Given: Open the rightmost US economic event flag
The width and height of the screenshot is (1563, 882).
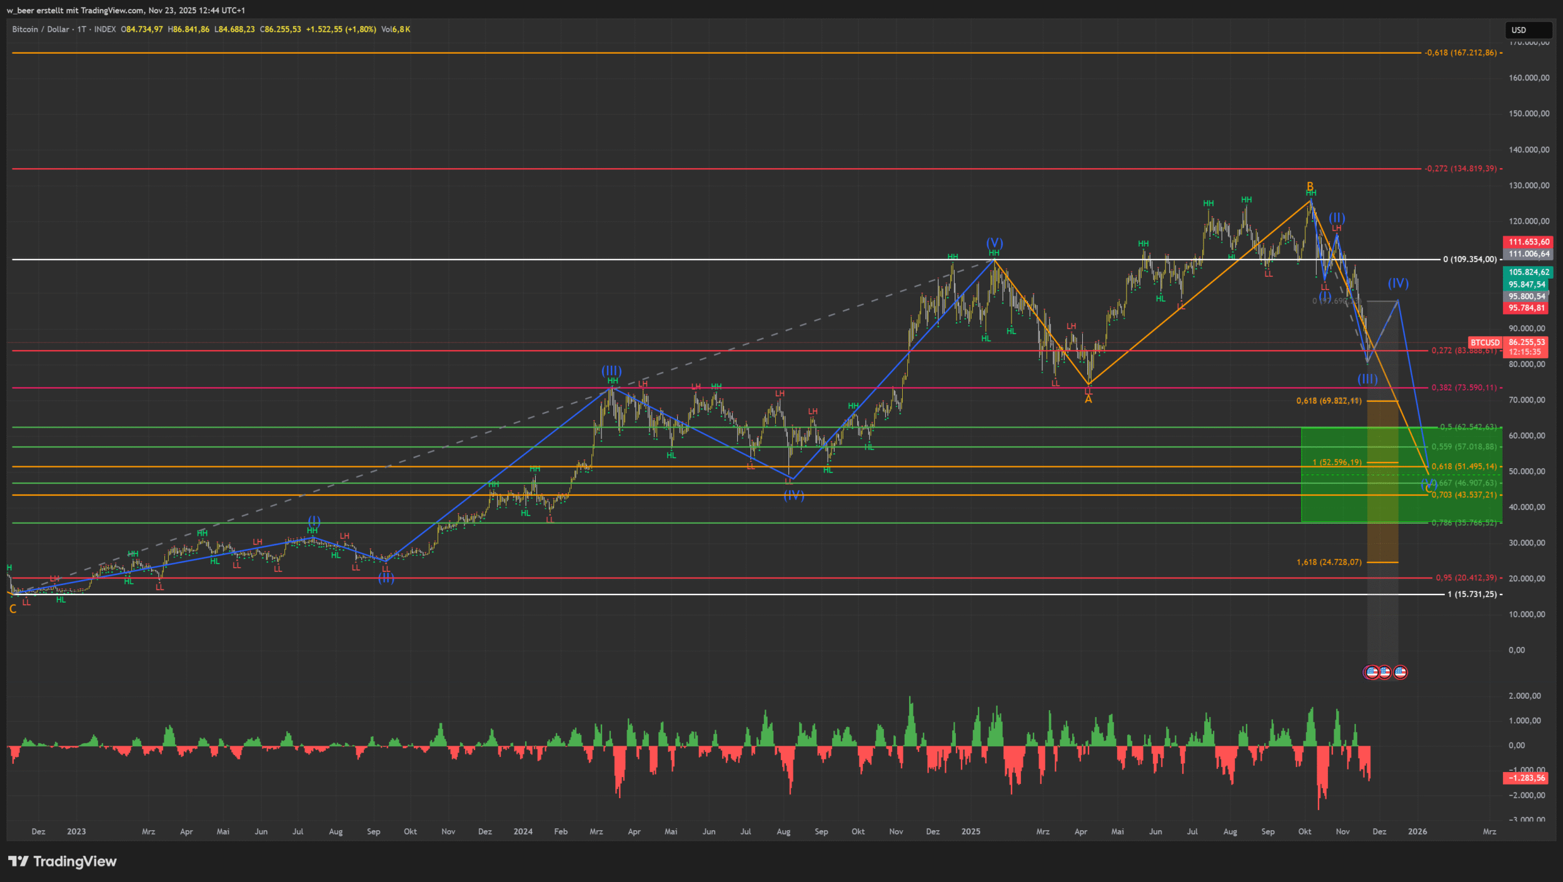Looking at the screenshot, I should tap(1400, 672).
